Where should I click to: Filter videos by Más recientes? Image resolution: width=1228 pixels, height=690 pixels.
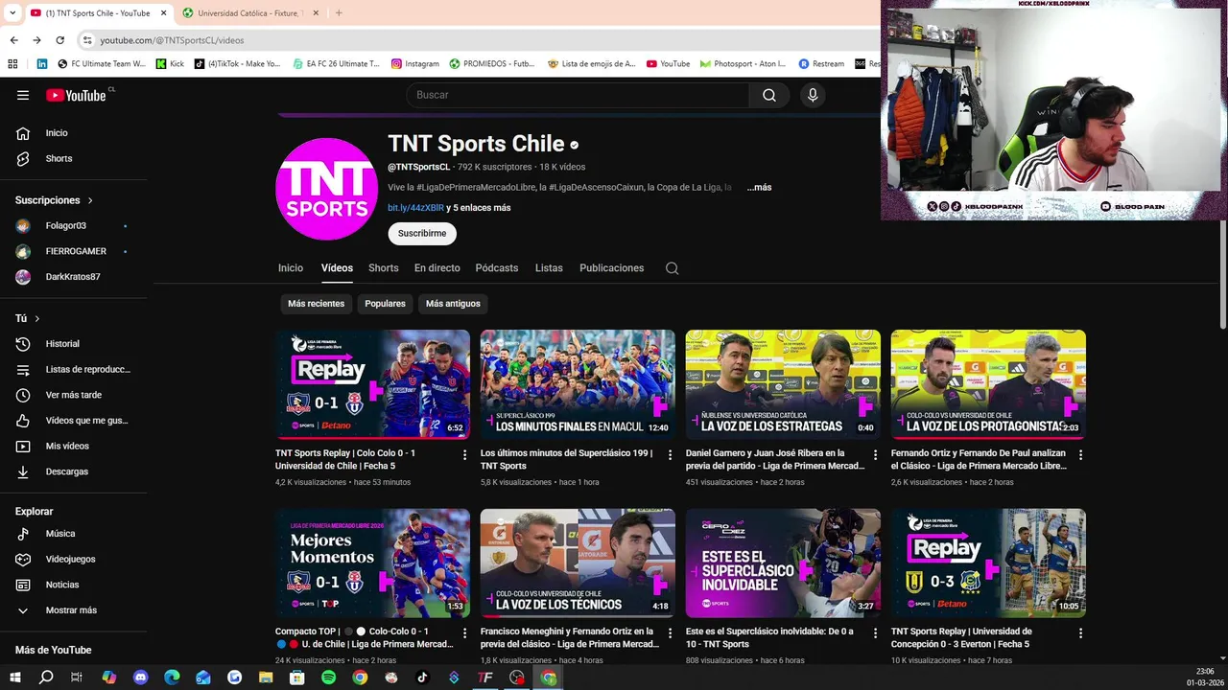click(x=316, y=304)
